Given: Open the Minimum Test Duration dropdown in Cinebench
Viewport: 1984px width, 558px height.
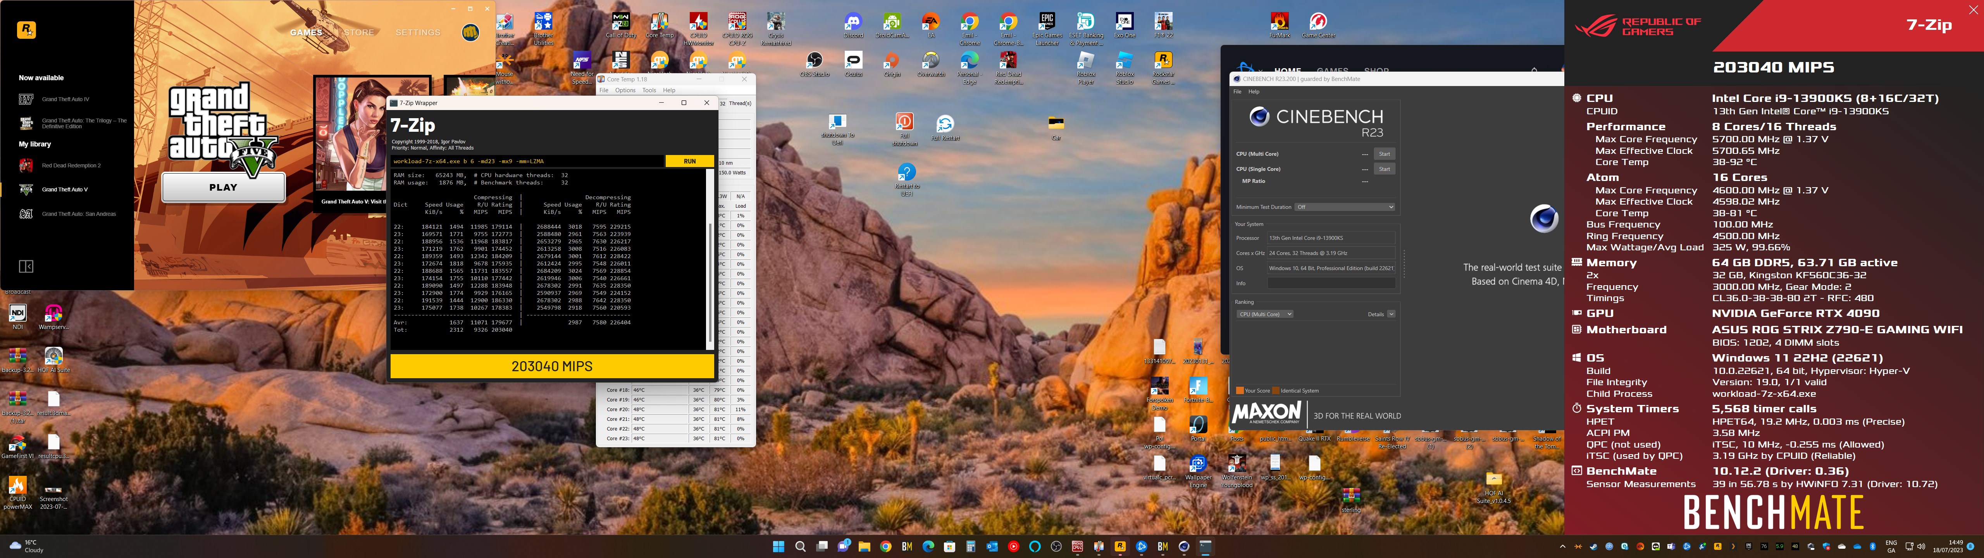Looking at the screenshot, I should pos(1344,207).
